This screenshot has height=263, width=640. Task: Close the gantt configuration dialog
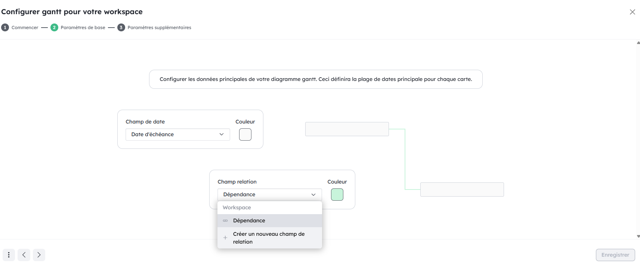tap(632, 12)
